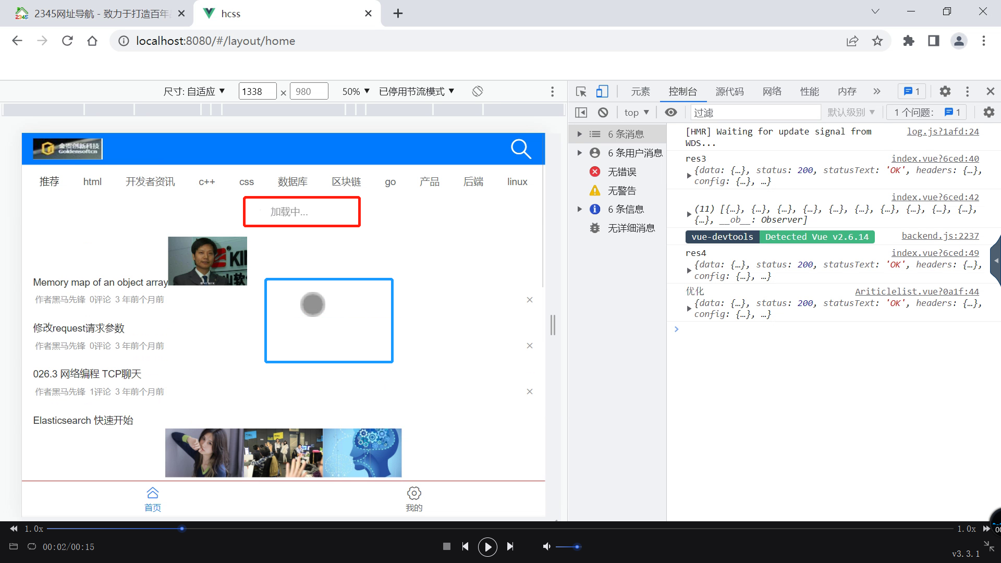Open index.vue?6ced:40 source link
The image size is (1001, 563).
(935, 158)
